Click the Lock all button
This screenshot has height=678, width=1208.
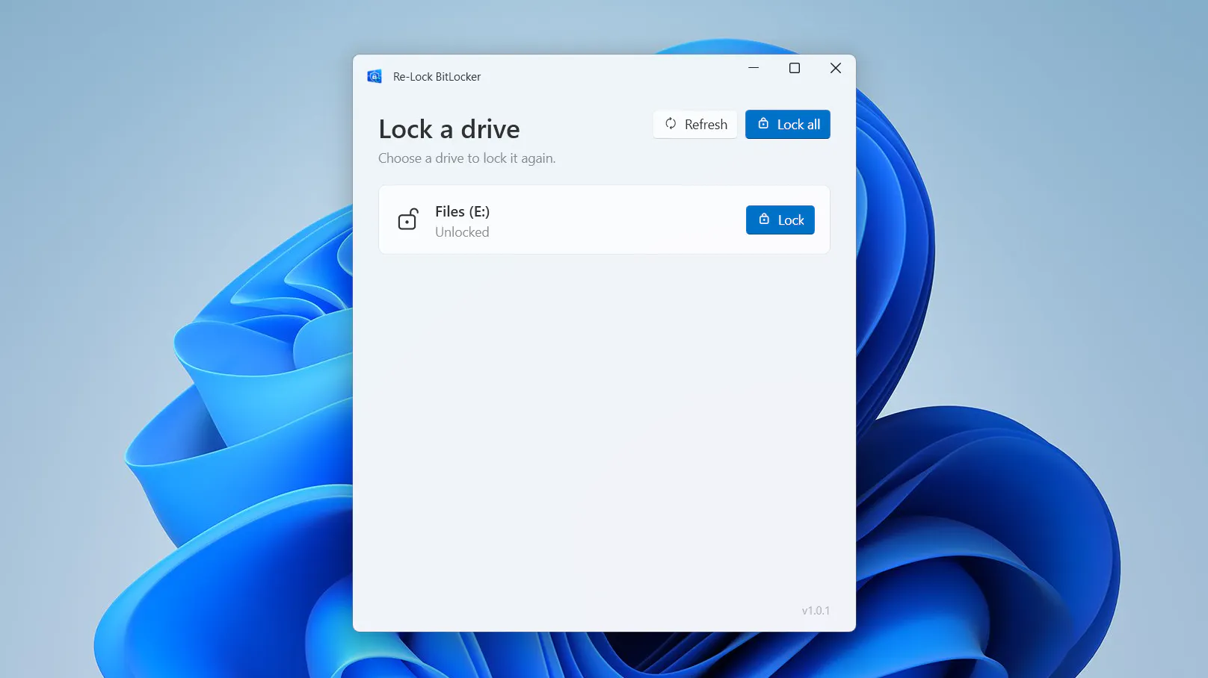click(788, 125)
